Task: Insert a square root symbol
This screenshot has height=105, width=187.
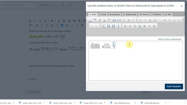Action: (x=105, y=20)
